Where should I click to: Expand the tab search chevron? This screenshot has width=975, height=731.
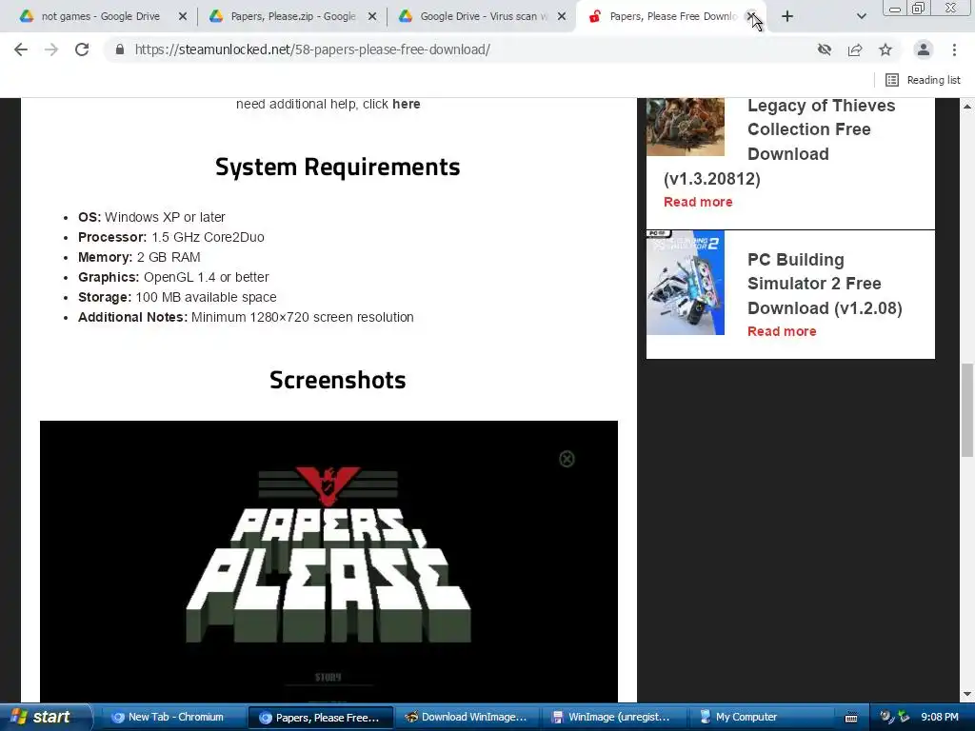tap(861, 17)
